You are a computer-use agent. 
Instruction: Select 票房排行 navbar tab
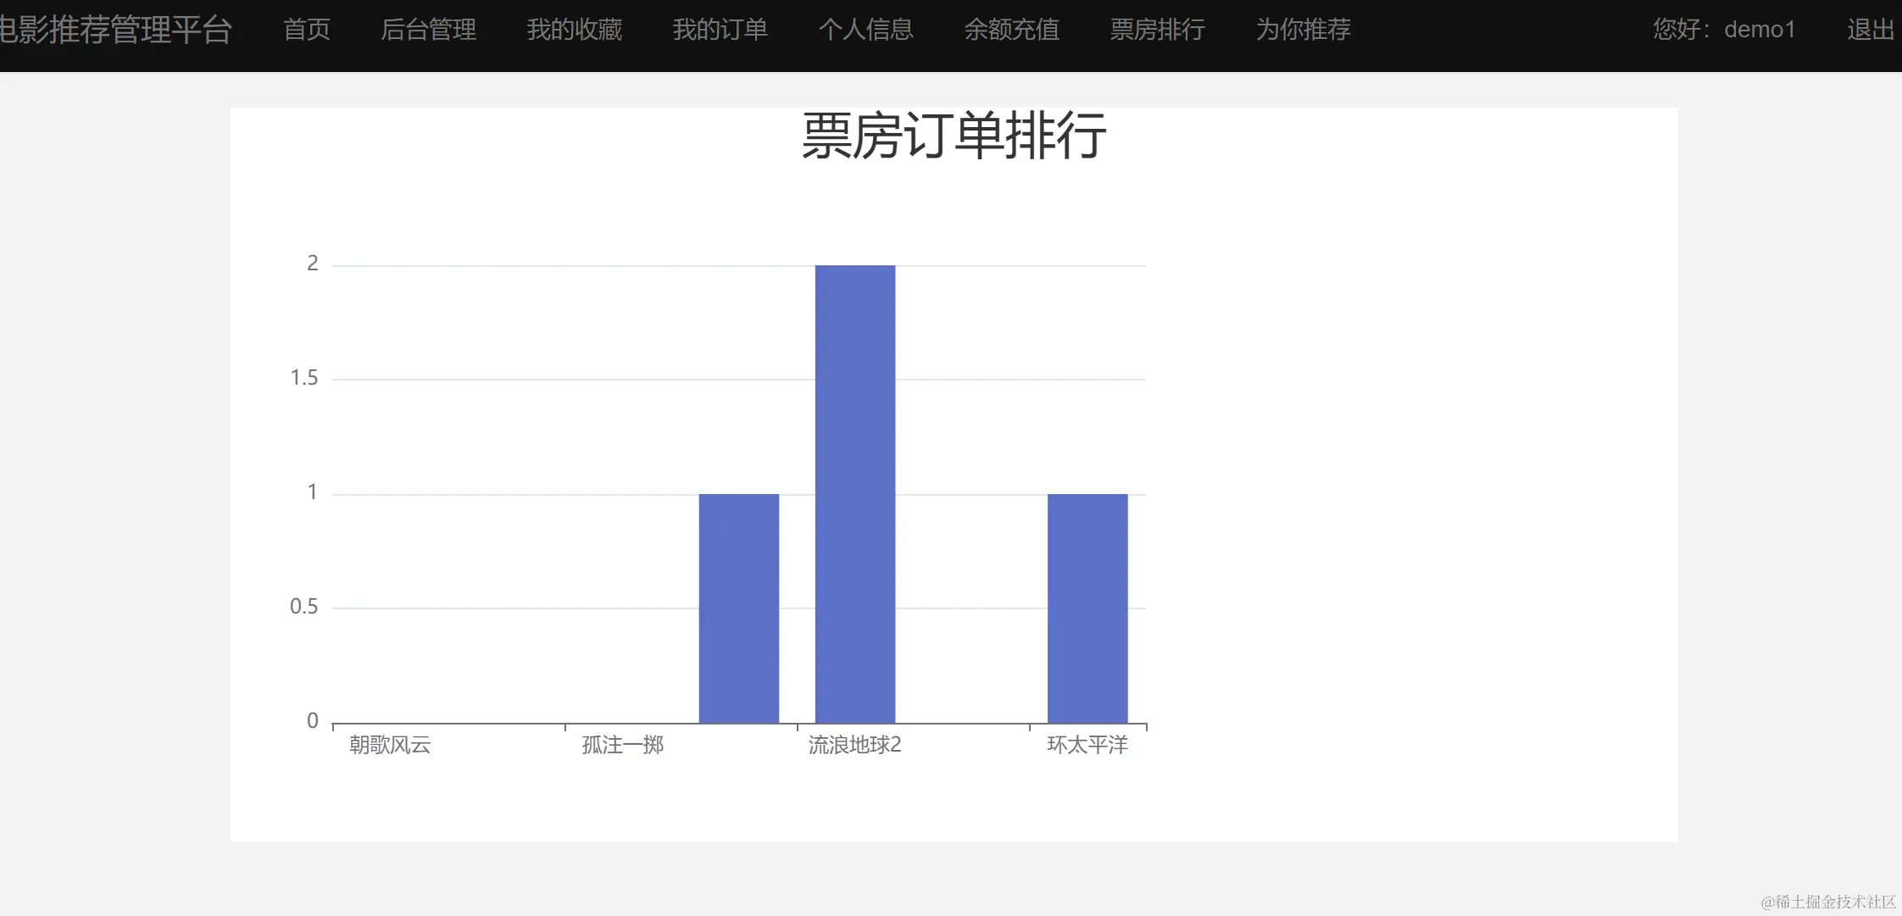1157,30
